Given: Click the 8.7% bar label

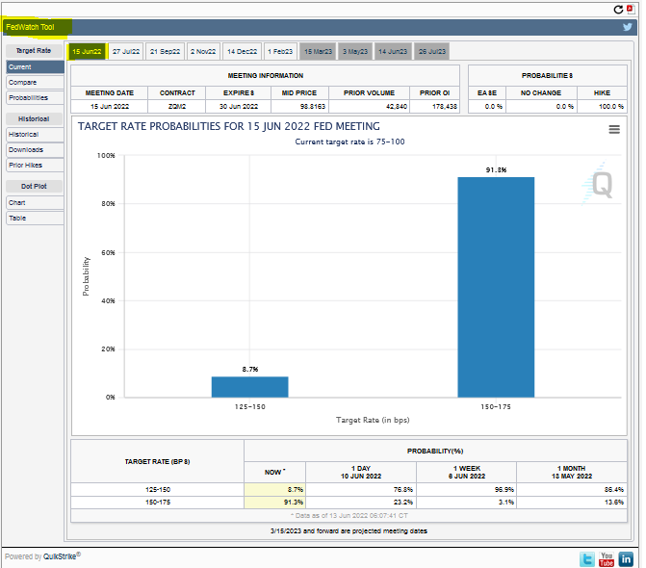Looking at the screenshot, I should pos(250,369).
